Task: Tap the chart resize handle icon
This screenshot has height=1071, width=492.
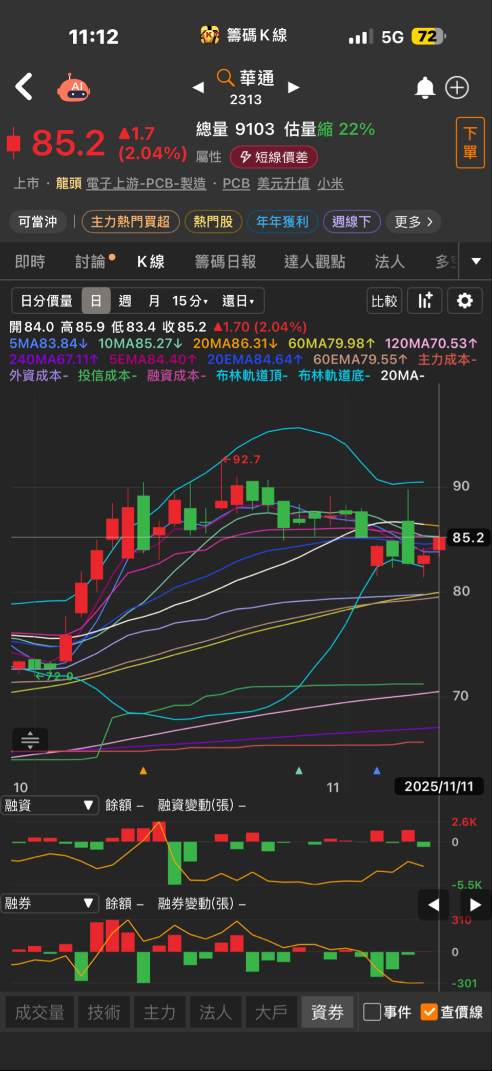Action: [x=30, y=740]
